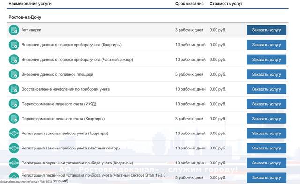Screen dimensions: 300x184
Task: Order Внесение данных о поверке (Частный сектор) service
Action: click(266, 60)
